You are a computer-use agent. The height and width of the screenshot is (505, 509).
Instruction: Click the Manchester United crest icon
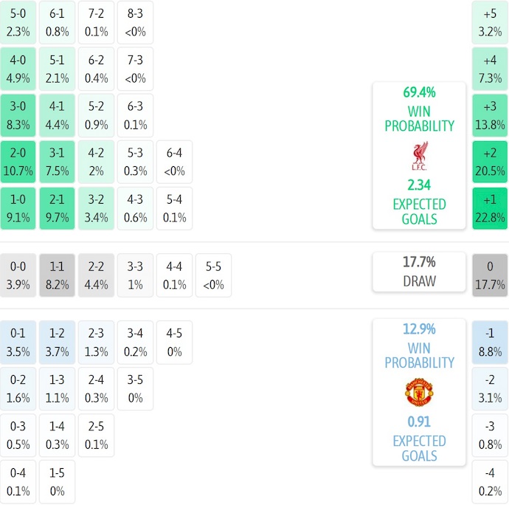(x=419, y=391)
